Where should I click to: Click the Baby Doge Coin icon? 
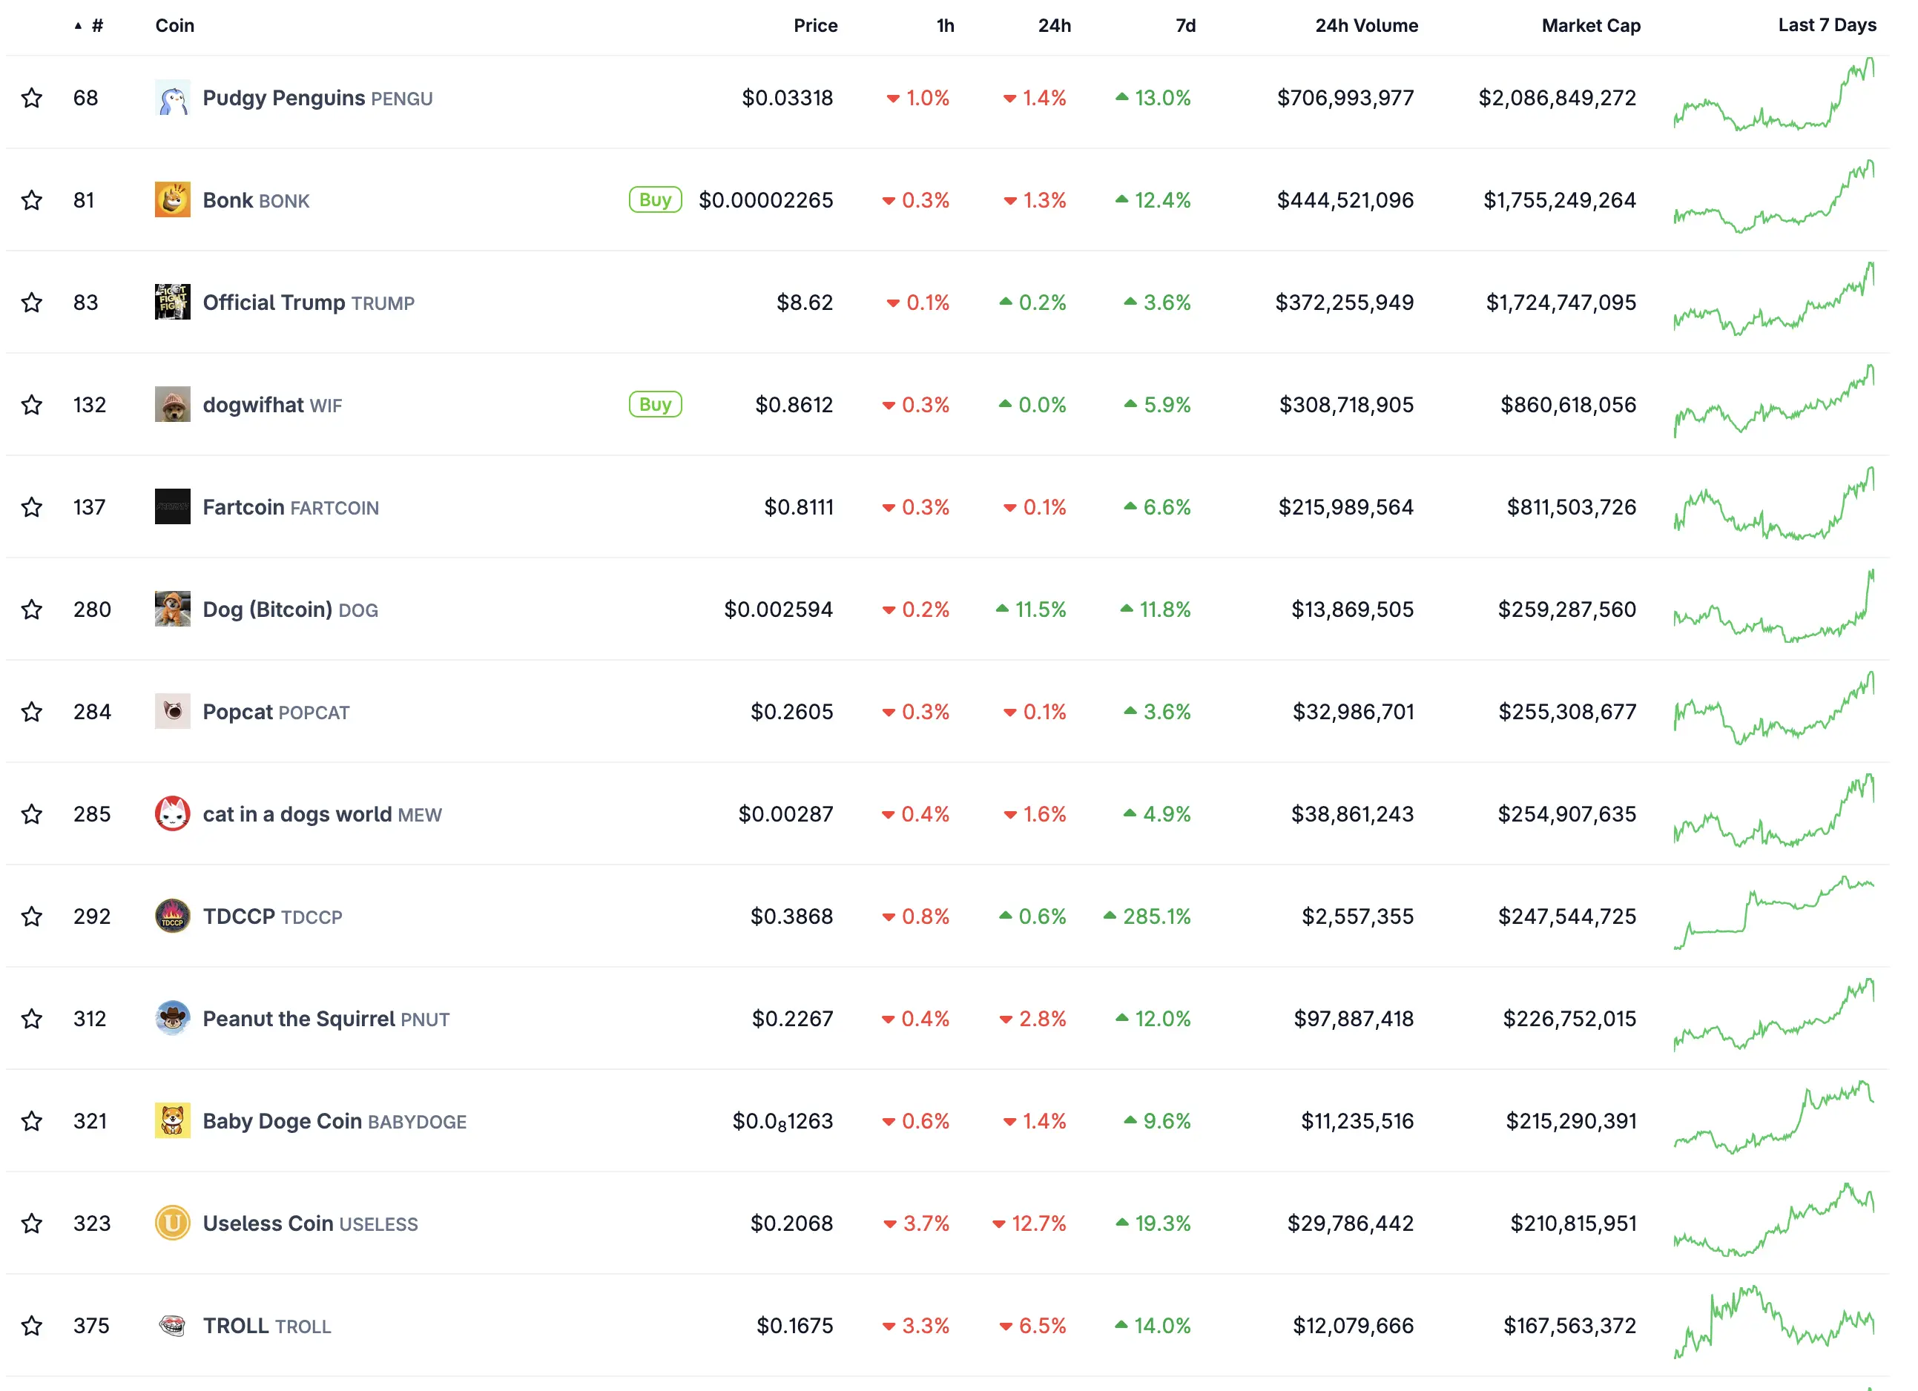[173, 1120]
